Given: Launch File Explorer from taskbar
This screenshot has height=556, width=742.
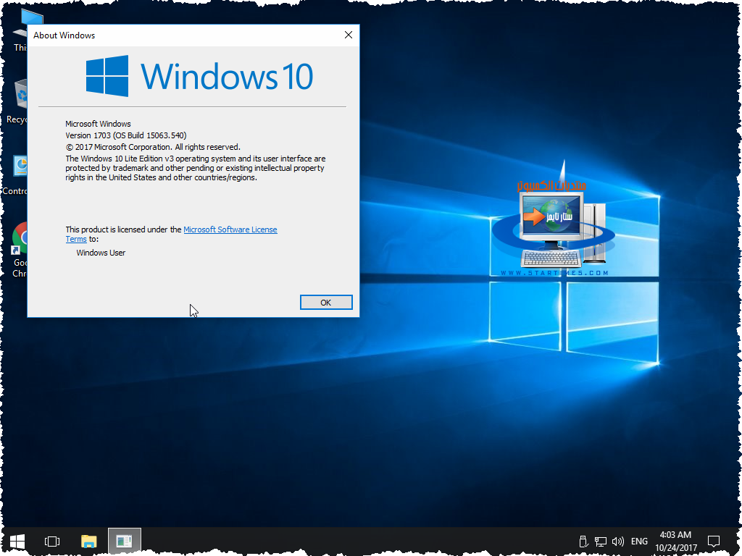Looking at the screenshot, I should click(88, 542).
